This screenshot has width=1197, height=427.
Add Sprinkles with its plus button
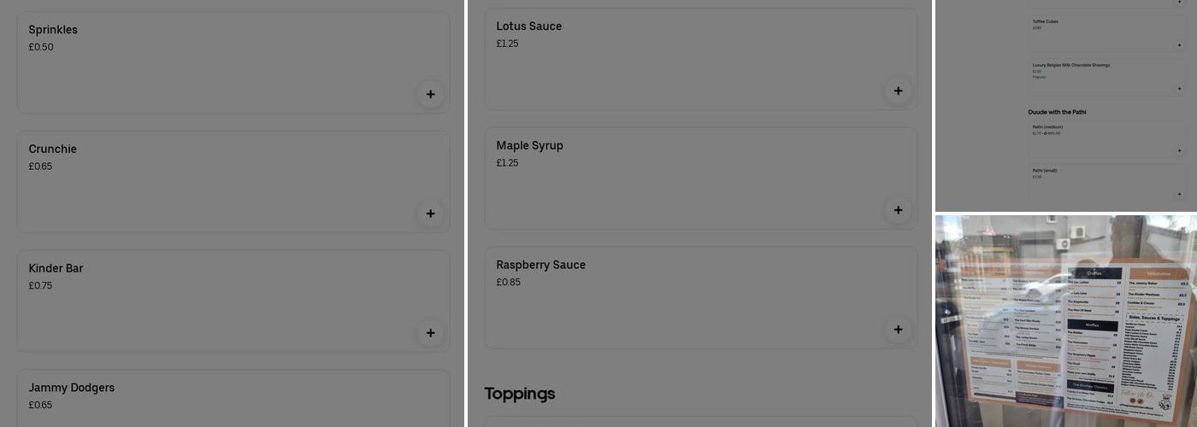coord(430,94)
